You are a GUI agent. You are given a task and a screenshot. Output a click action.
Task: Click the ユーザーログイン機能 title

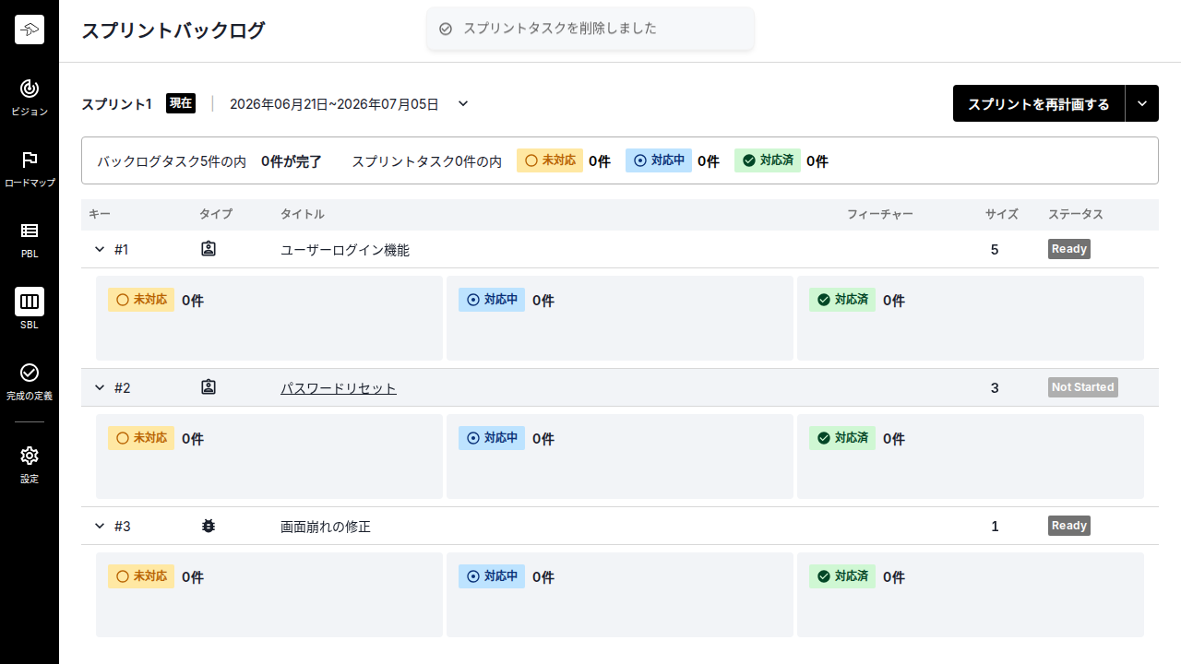345,250
